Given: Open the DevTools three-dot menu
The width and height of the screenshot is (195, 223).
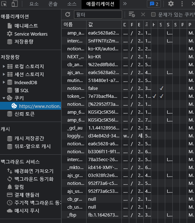Looking at the screenshot, I should pos(182,4).
